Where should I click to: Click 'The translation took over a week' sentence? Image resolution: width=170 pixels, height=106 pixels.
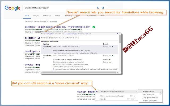pyautogui.click(x=70, y=64)
